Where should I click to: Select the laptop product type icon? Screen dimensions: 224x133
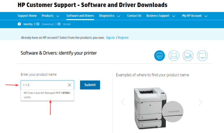click(174, 55)
